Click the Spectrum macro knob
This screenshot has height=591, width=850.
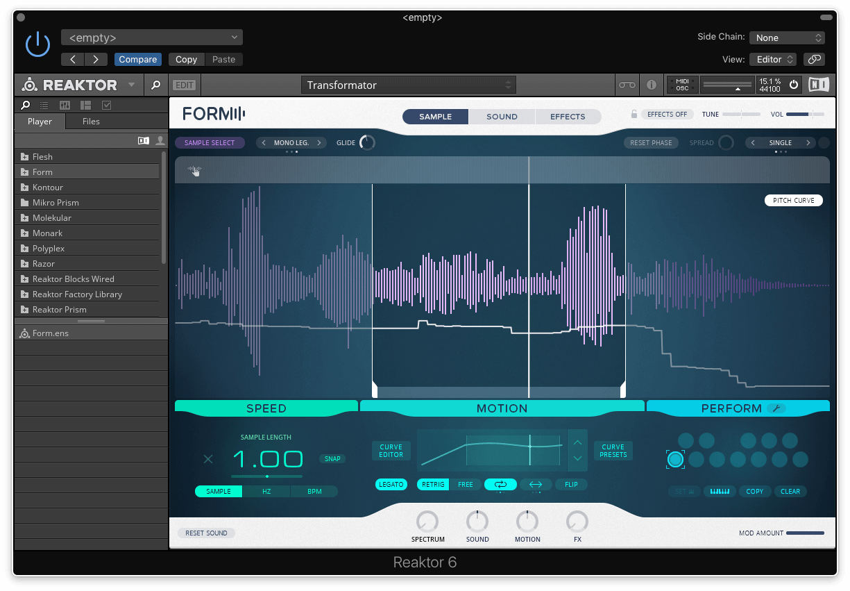coord(427,523)
